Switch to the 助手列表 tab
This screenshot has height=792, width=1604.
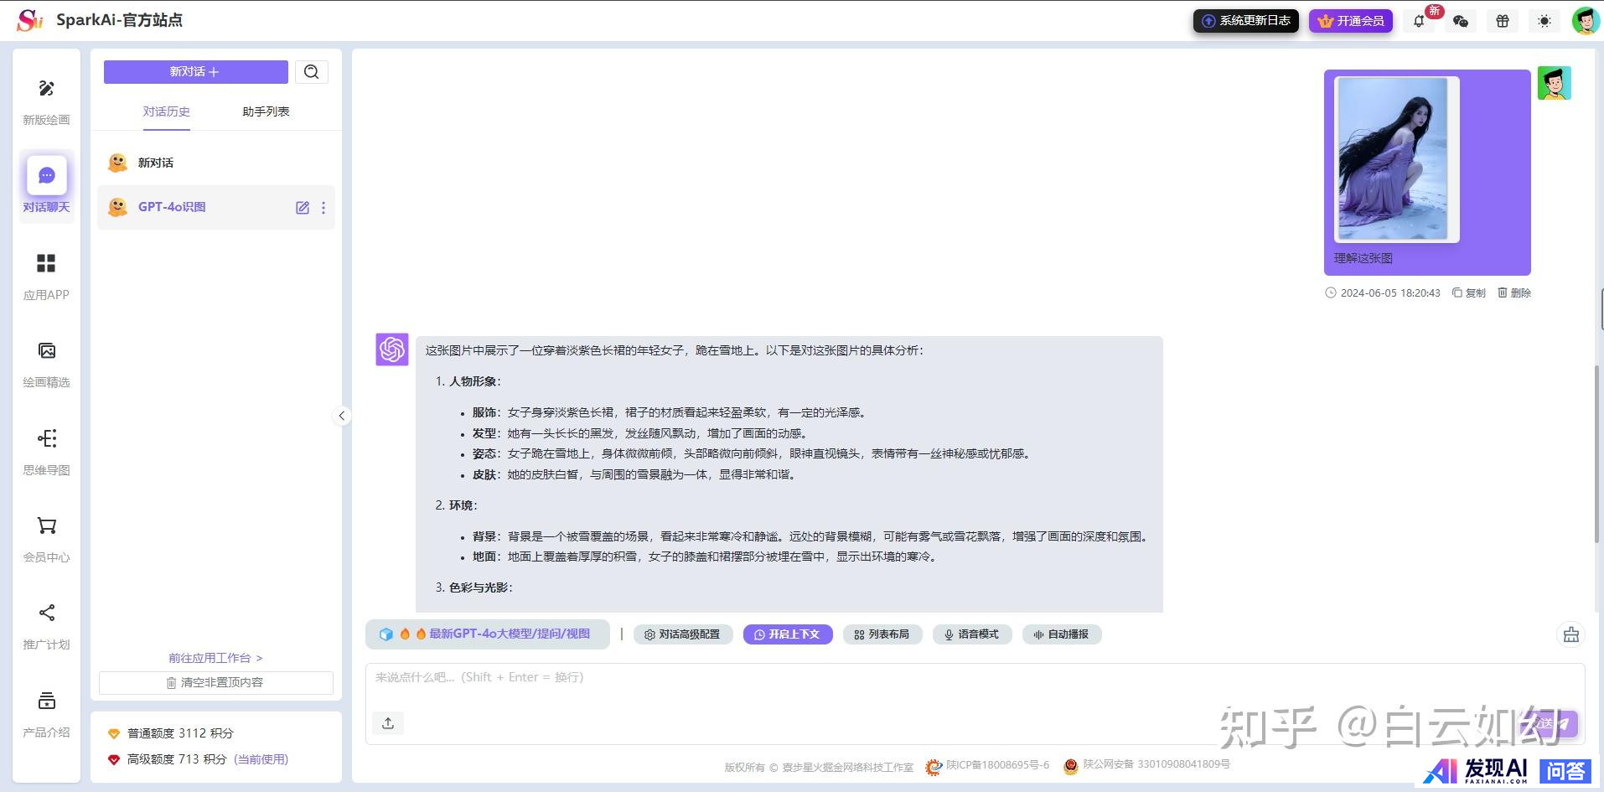[266, 111]
